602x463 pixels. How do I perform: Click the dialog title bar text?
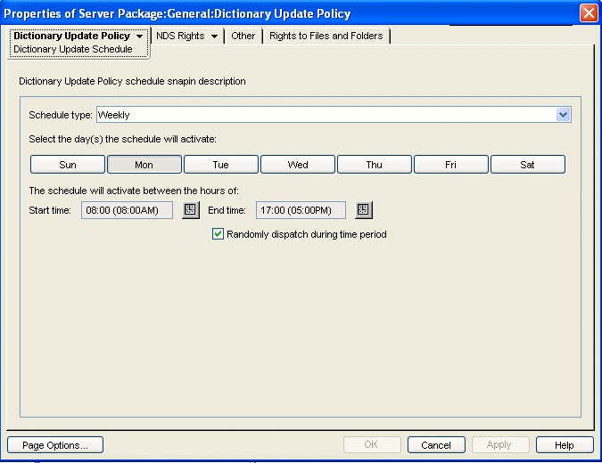click(x=177, y=13)
